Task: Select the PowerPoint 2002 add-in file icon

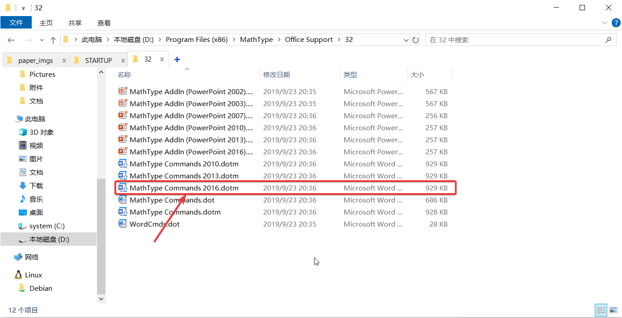Action: 123,91
